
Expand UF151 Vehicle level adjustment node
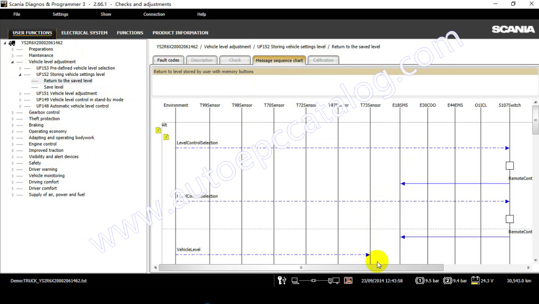20,94
